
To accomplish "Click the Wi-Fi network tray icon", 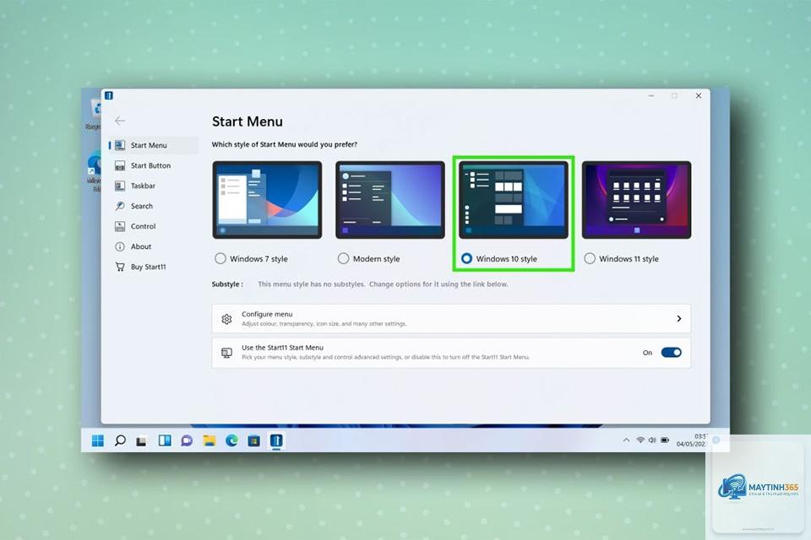I will click(x=640, y=440).
